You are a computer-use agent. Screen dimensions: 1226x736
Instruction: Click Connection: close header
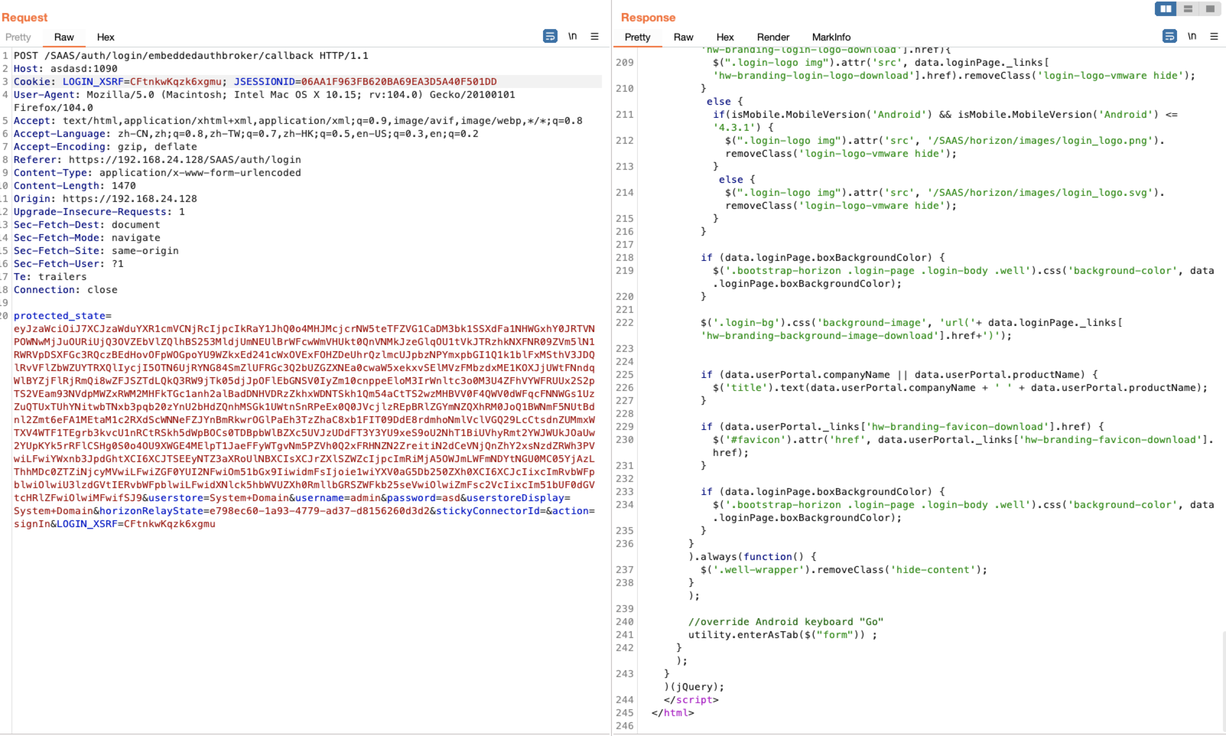[x=65, y=290]
